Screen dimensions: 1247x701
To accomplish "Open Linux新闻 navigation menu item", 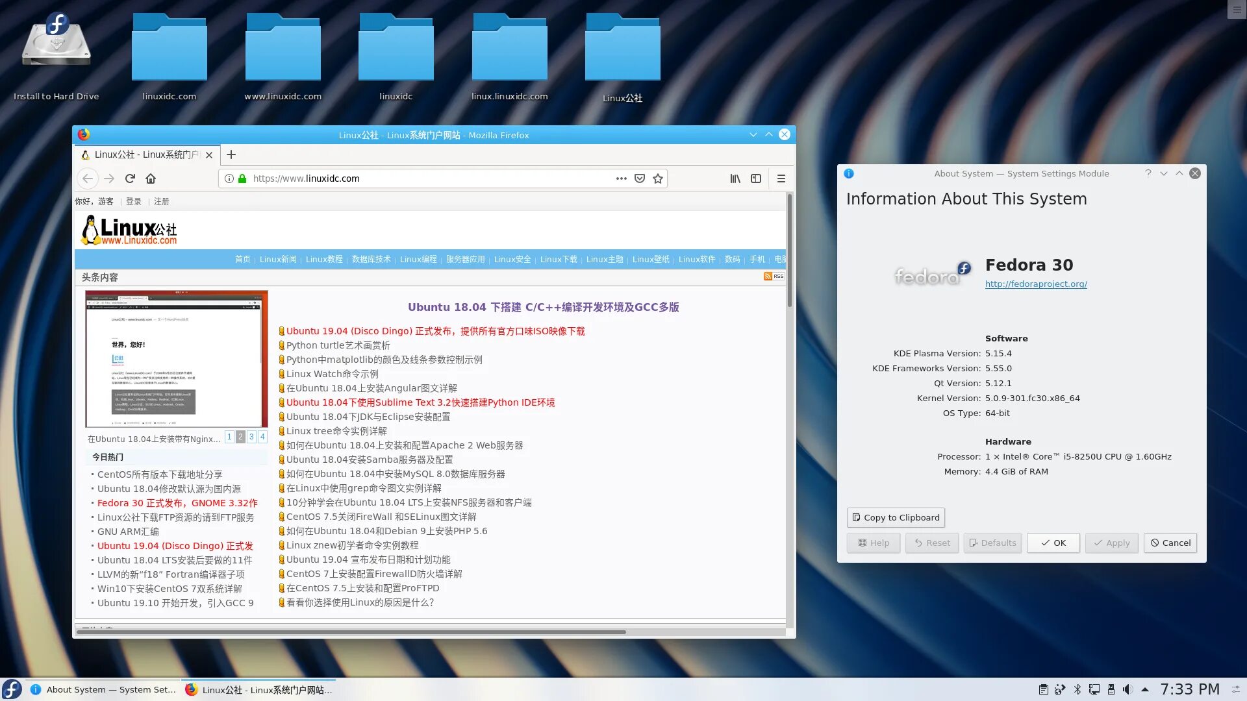I will 278,259.
